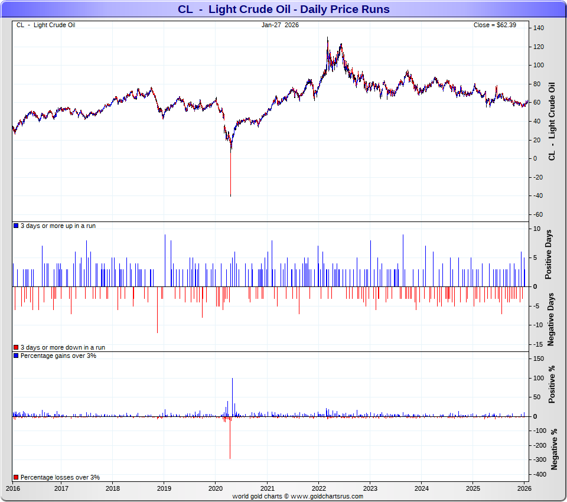Click the 'Close = $62.39' value
Viewport: 567px width, 502px height.
click(495, 25)
